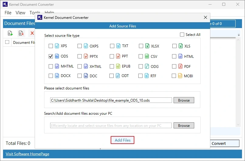245x161 pixels.
Task: Click the add document toolbar icon
Action: [x=10, y=33]
